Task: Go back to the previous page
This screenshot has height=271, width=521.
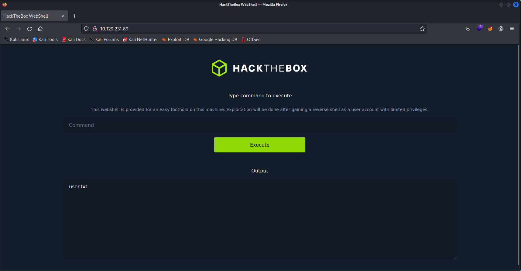Action: point(8,29)
